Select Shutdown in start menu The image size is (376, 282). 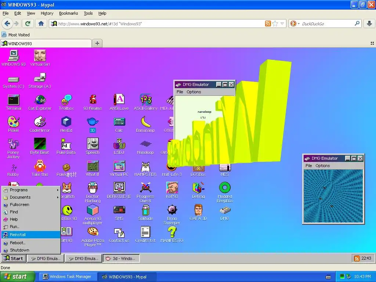point(31,250)
